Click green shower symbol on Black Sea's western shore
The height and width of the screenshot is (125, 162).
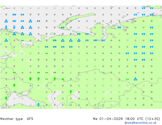pos(6,98)
